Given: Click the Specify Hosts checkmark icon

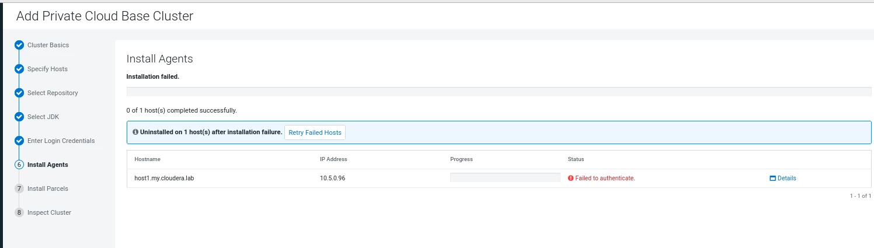Looking at the screenshot, I should [19, 69].
